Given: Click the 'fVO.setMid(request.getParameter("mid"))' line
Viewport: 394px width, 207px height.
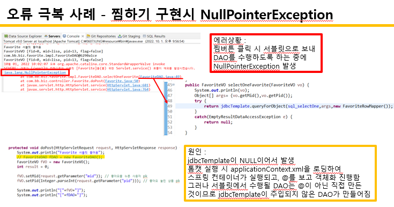Looking at the screenshot, I should [82, 176].
